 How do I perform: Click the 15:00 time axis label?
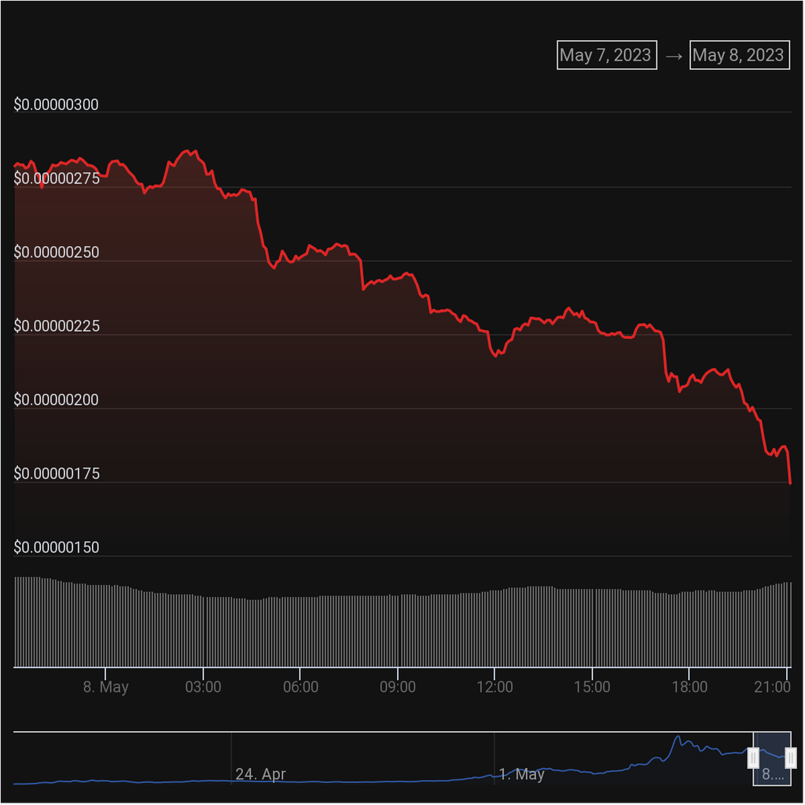click(592, 687)
